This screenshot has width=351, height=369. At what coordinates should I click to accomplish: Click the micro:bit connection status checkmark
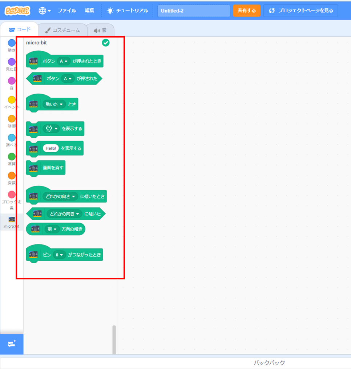point(106,43)
